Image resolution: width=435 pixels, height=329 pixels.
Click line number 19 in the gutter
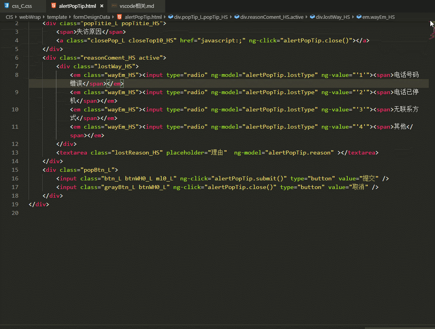coord(15,204)
